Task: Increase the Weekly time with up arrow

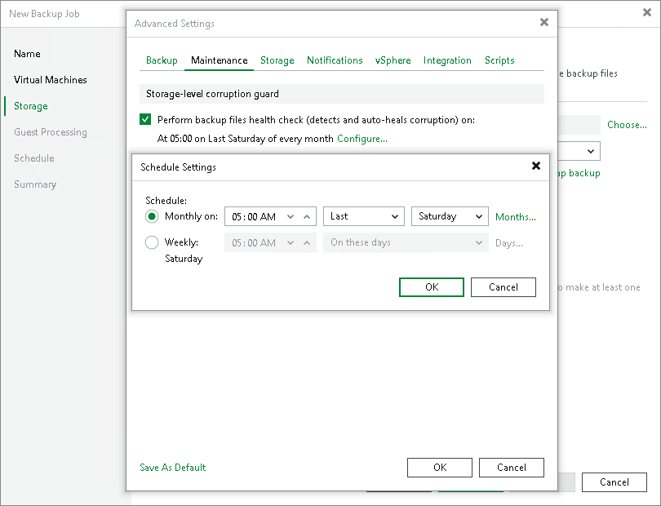Action: tap(307, 243)
